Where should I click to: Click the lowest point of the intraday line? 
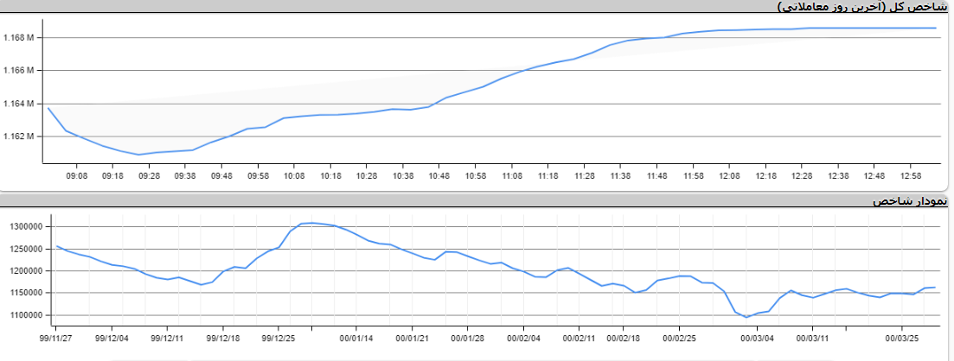click(138, 155)
